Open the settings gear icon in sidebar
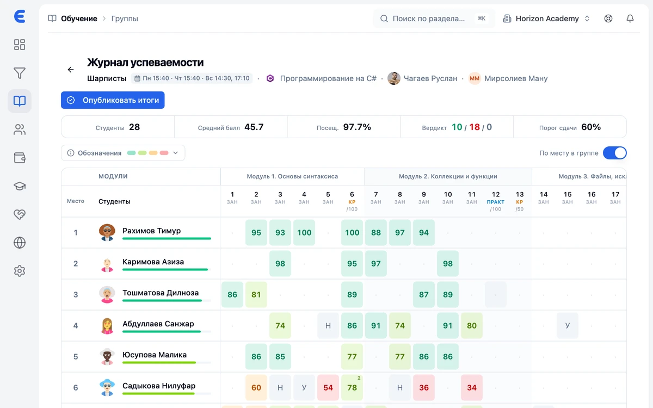The image size is (653, 408). tap(20, 271)
